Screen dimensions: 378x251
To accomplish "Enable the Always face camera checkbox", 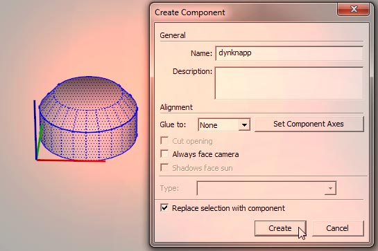I will pyautogui.click(x=164, y=154).
